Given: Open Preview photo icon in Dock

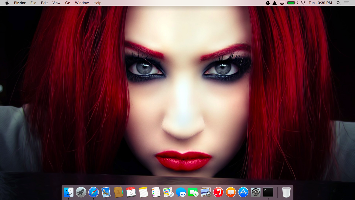Looking at the screenshot, I should (206, 192).
